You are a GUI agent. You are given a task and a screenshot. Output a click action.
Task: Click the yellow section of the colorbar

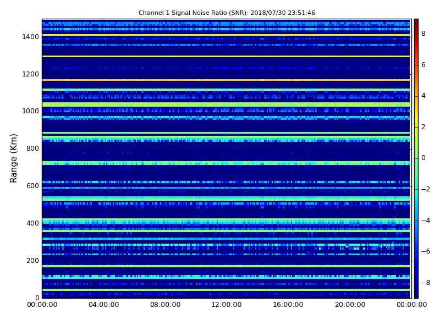pos(416,118)
